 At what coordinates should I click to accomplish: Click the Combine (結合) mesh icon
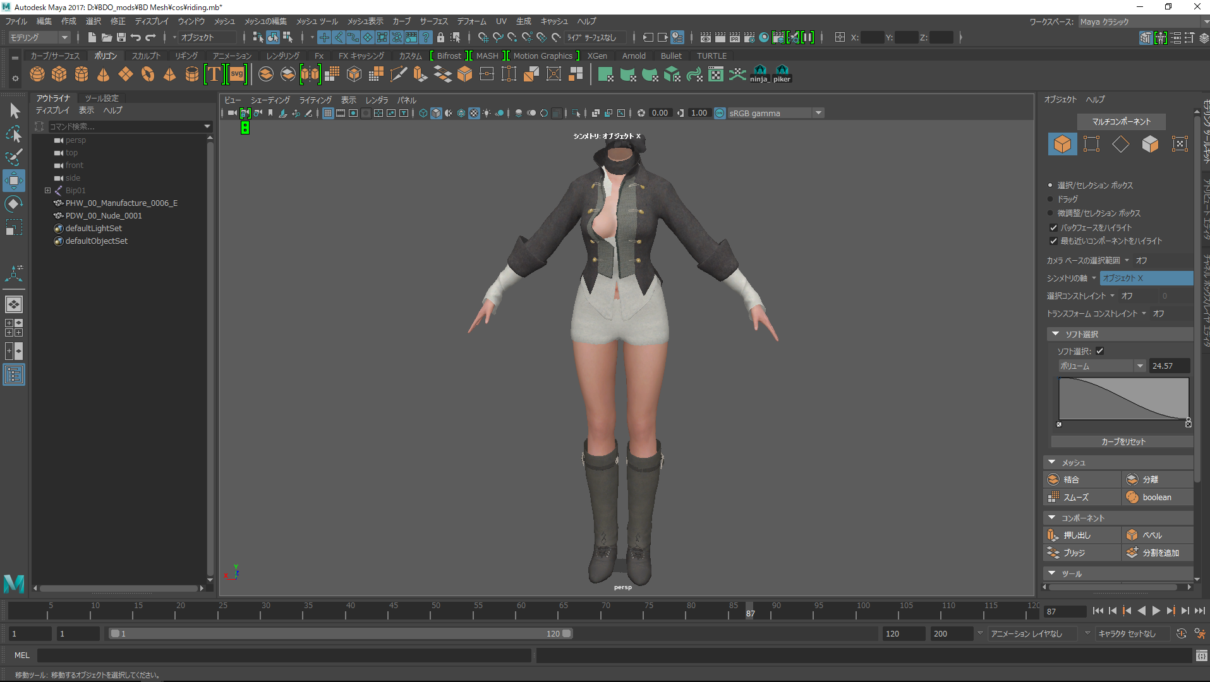click(1053, 479)
